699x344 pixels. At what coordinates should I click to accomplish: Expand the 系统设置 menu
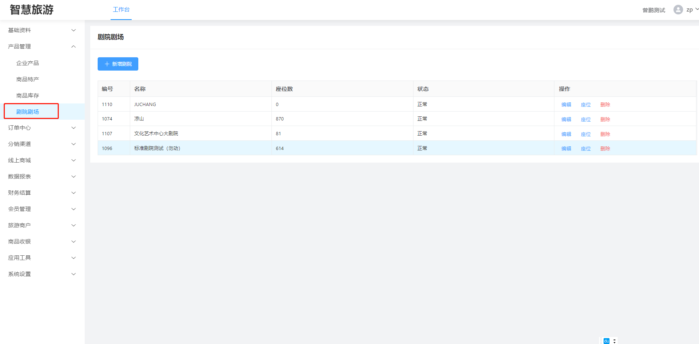[x=42, y=274]
